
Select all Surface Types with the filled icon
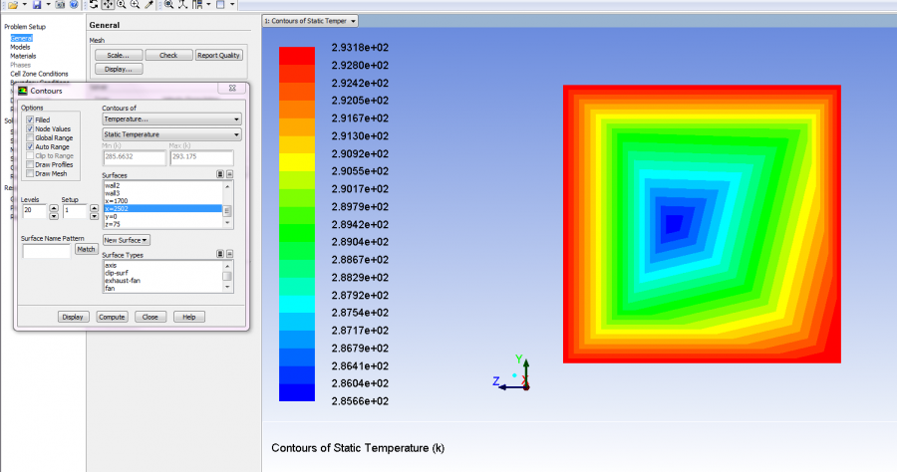[x=219, y=253]
